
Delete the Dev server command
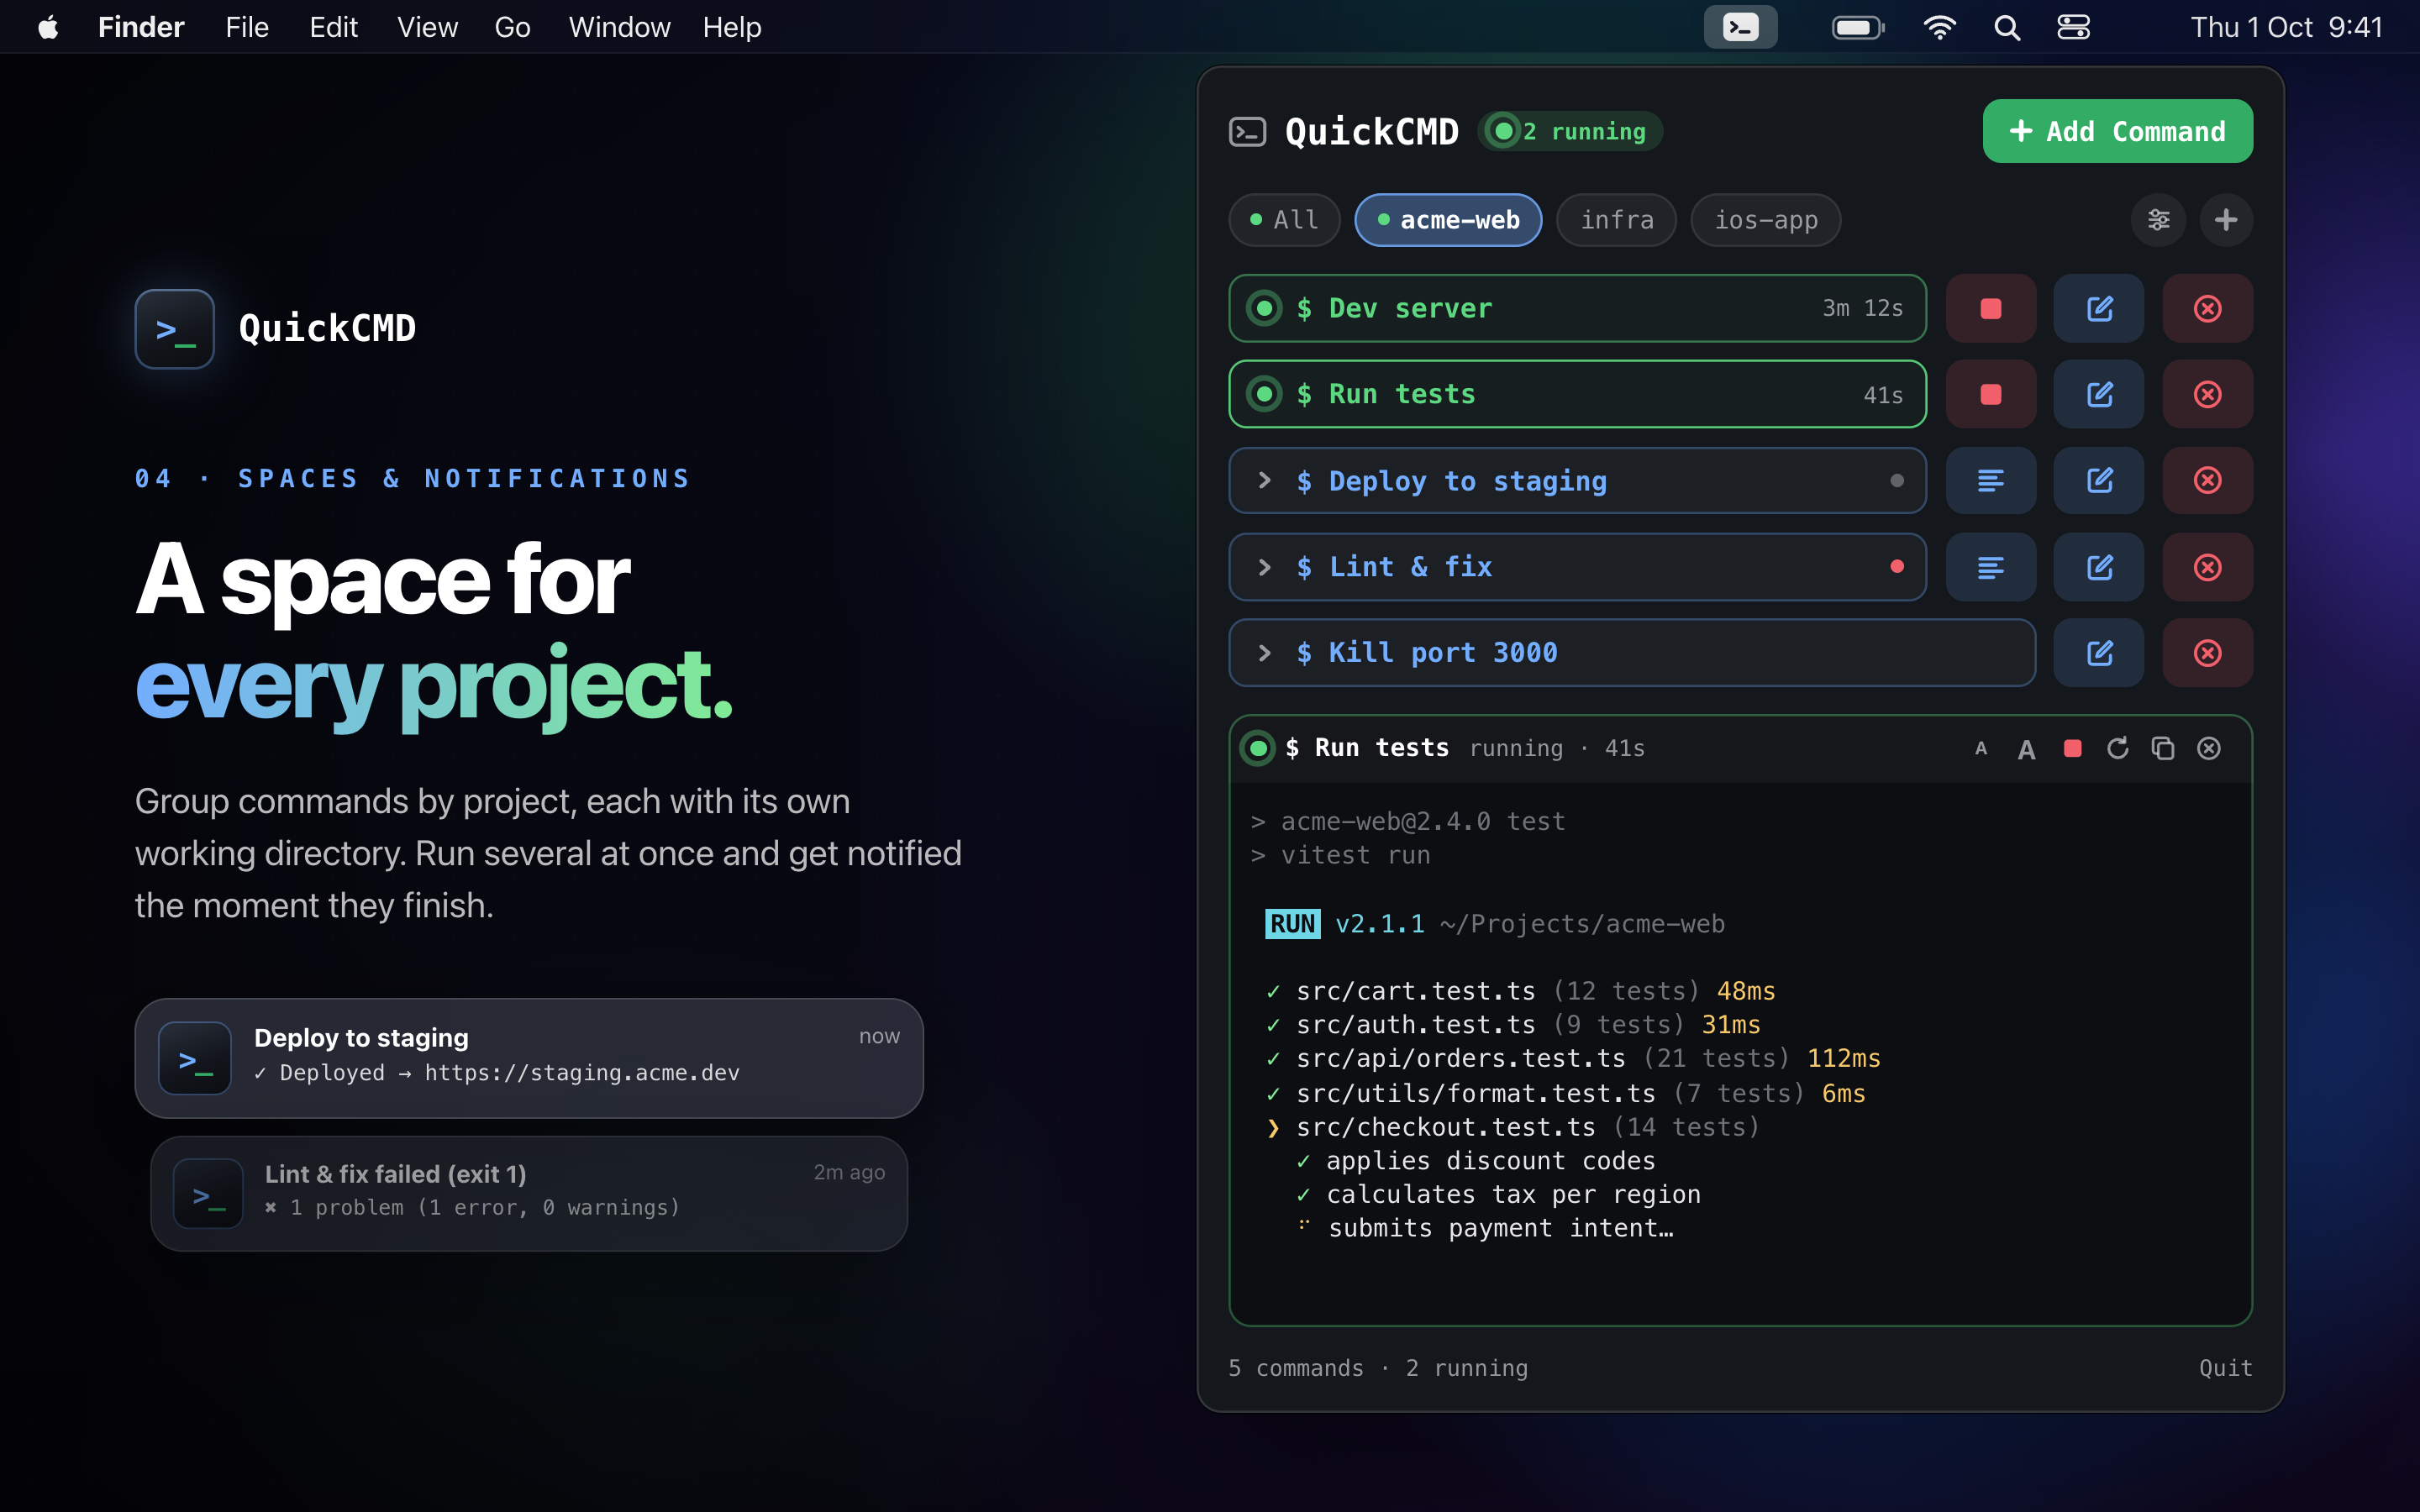2208,308
